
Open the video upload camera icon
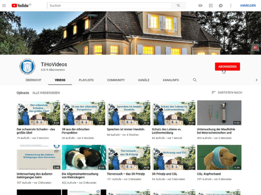(x=201, y=6)
